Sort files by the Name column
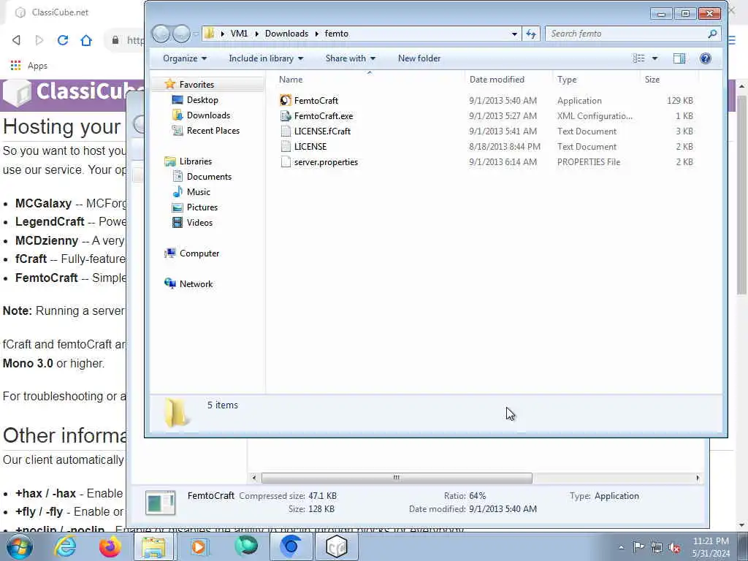748x561 pixels. pos(291,80)
